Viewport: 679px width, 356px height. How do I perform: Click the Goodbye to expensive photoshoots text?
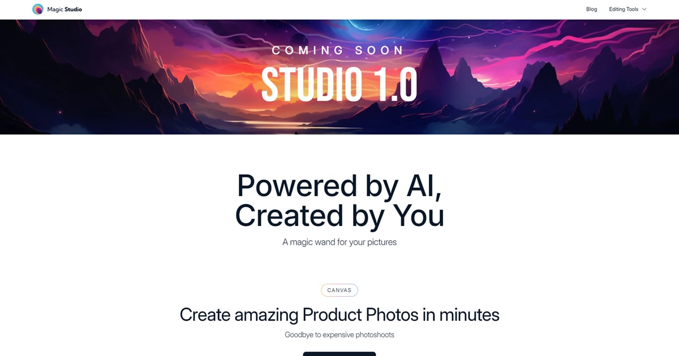[x=339, y=335]
